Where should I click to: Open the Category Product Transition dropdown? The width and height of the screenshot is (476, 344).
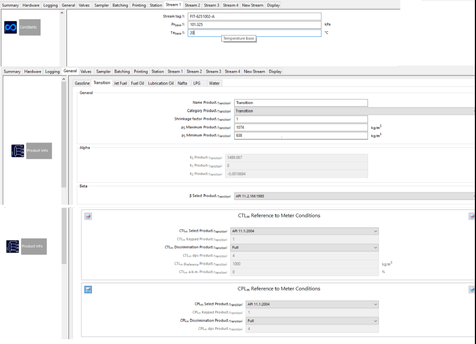(x=354, y=111)
